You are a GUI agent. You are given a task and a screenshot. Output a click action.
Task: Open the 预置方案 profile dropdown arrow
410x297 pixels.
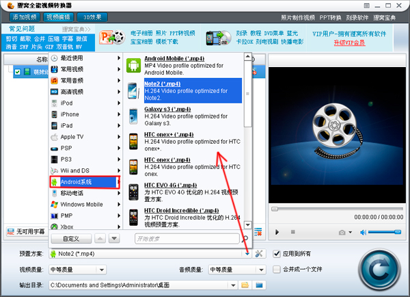247,254
